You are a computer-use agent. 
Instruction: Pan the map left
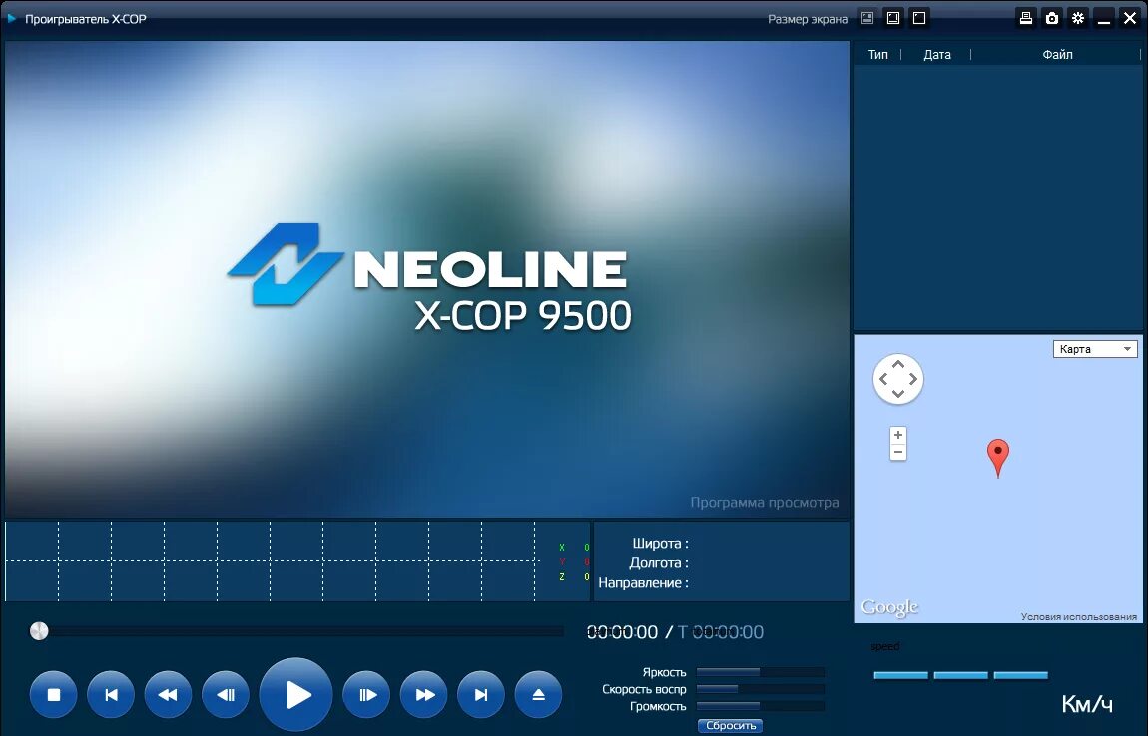(883, 379)
